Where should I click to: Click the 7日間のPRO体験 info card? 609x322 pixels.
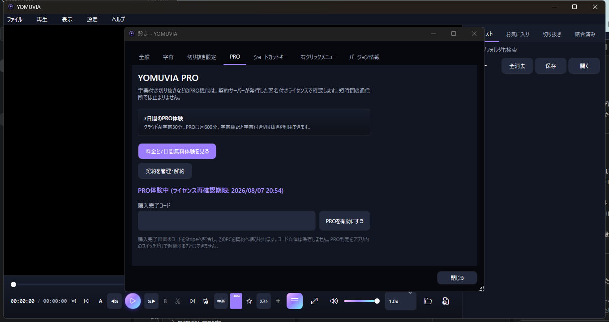pyautogui.click(x=254, y=122)
